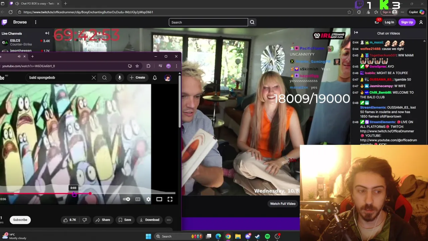Focus the Twitch search field
Screen dimensions: 428x241
[208, 22]
